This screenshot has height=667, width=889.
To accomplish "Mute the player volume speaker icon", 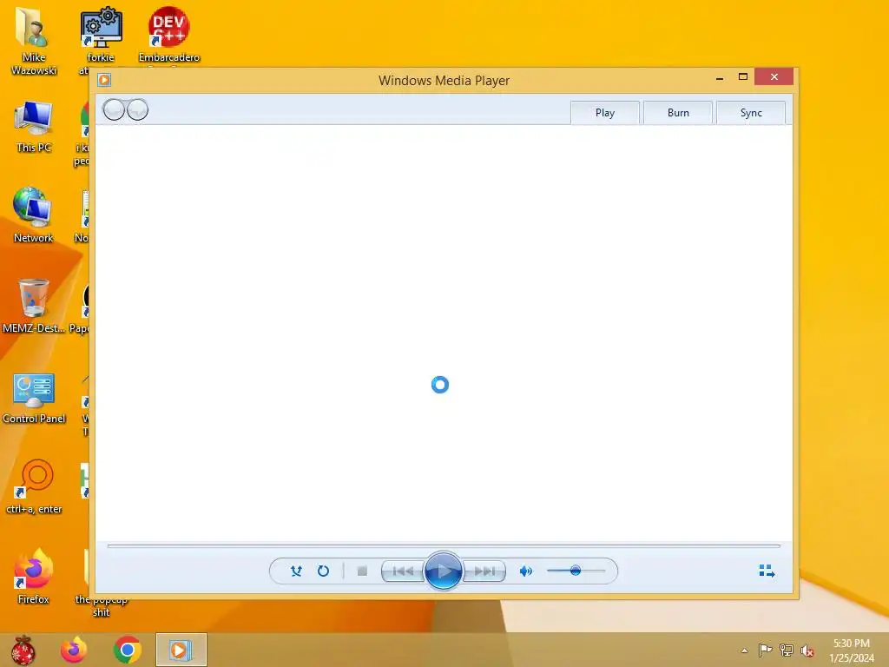I will (x=525, y=571).
